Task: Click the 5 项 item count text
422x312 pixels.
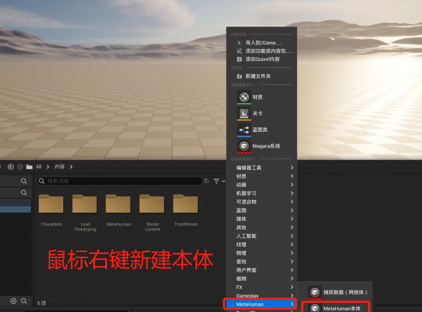Action: (x=41, y=303)
